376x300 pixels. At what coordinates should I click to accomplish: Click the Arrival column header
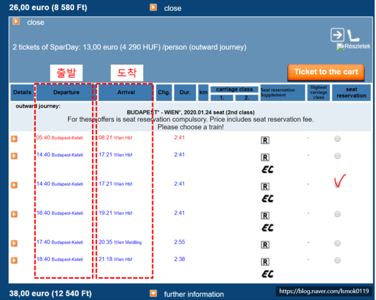point(126,92)
